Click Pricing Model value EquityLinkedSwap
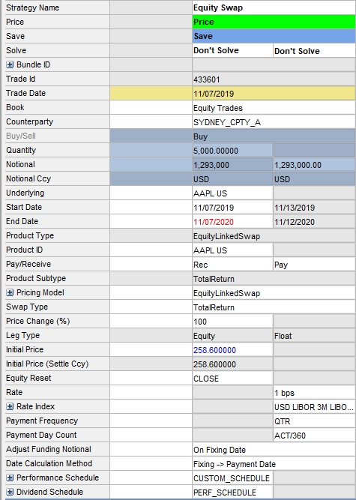Screen dimensions: 356x500 [x=274, y=293]
